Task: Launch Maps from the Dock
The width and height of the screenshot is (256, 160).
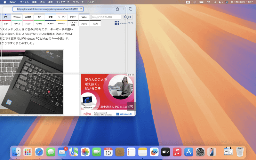Action: click(74, 152)
